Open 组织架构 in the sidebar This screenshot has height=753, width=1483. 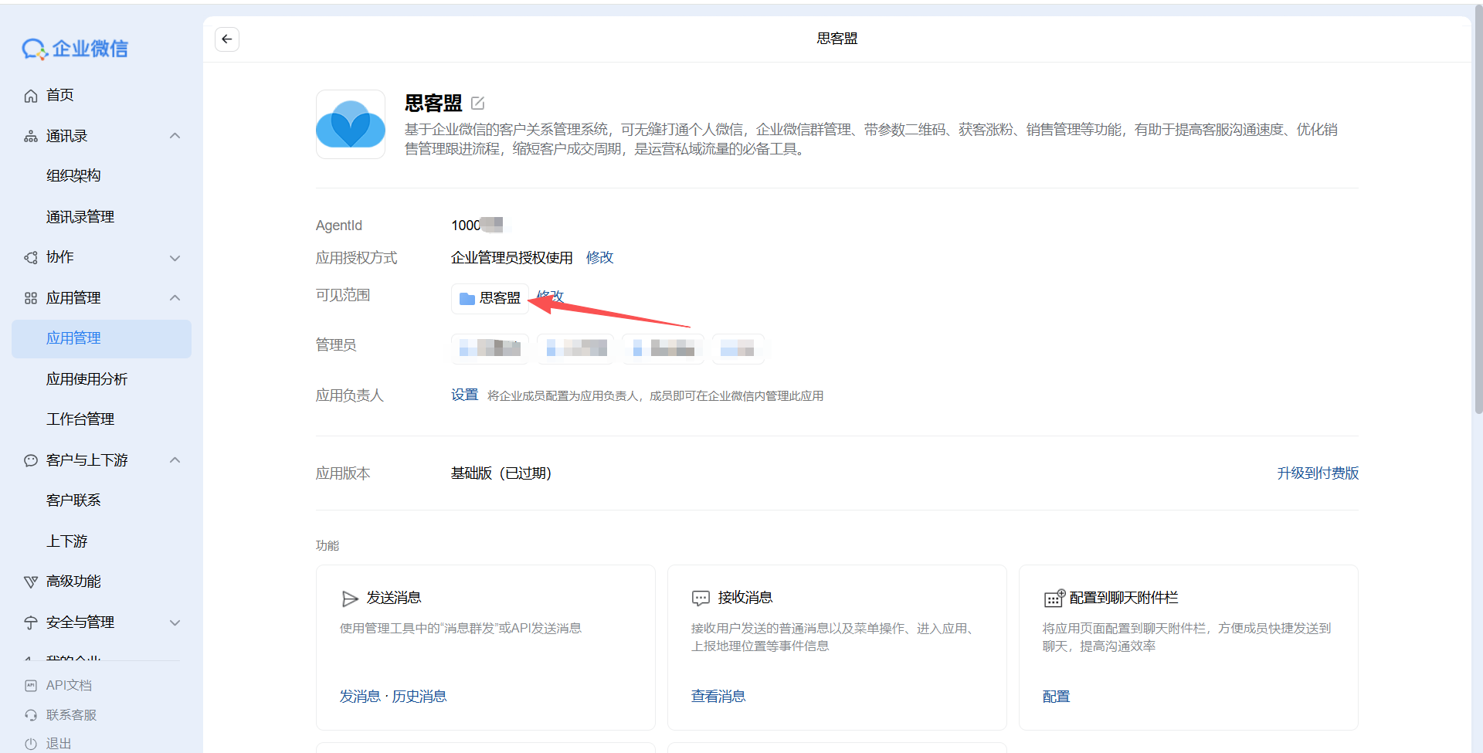73,176
